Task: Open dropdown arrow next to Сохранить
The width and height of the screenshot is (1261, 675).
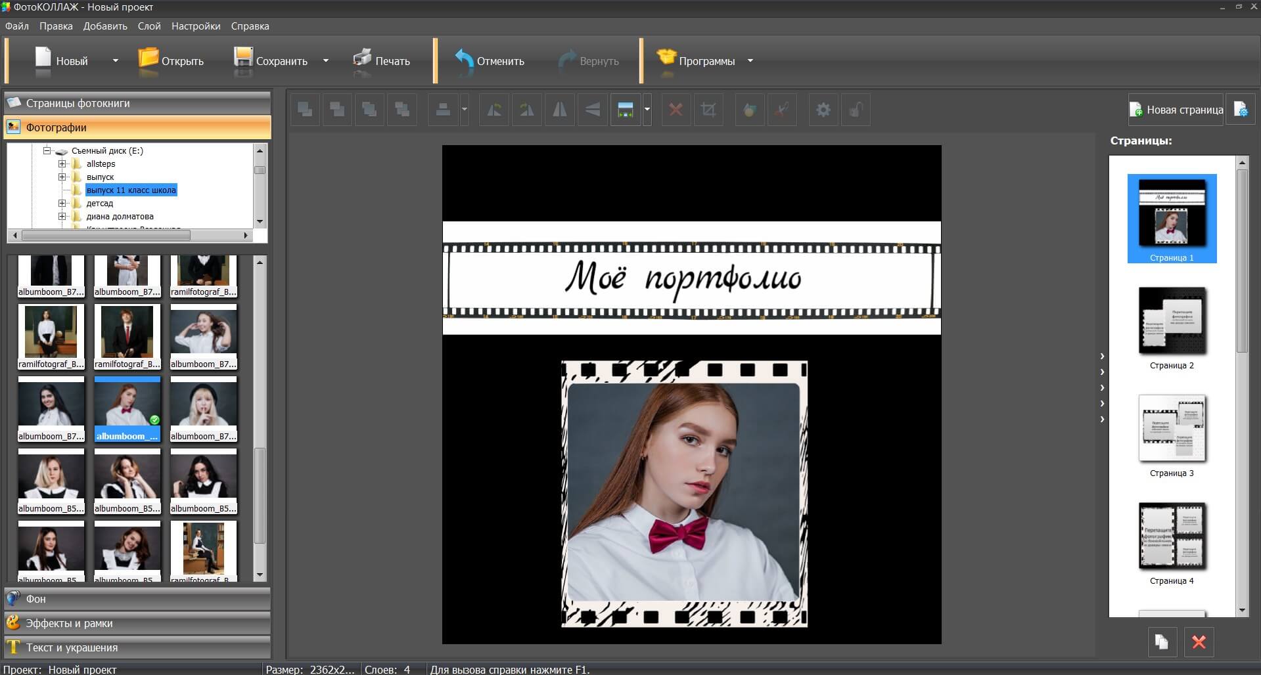Action: (325, 60)
